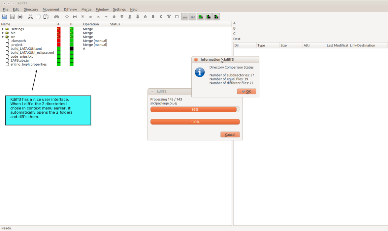This screenshot has width=388, height=231.
Task: Select the .project file row
Action: pos(16,45)
